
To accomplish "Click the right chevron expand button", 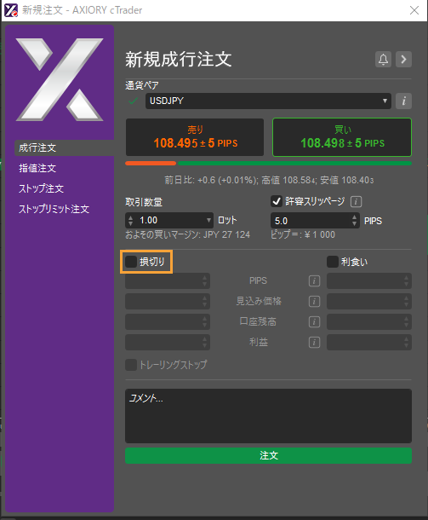I will click(403, 60).
